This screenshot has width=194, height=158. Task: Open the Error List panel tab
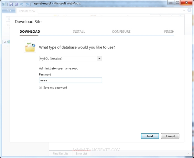[81, 153]
